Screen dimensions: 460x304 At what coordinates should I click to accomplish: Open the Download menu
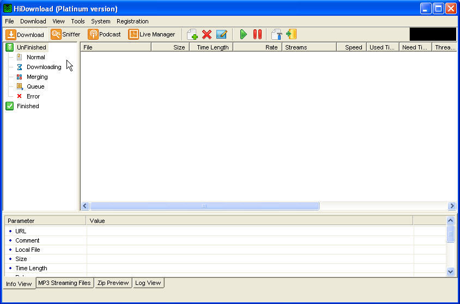click(x=33, y=21)
